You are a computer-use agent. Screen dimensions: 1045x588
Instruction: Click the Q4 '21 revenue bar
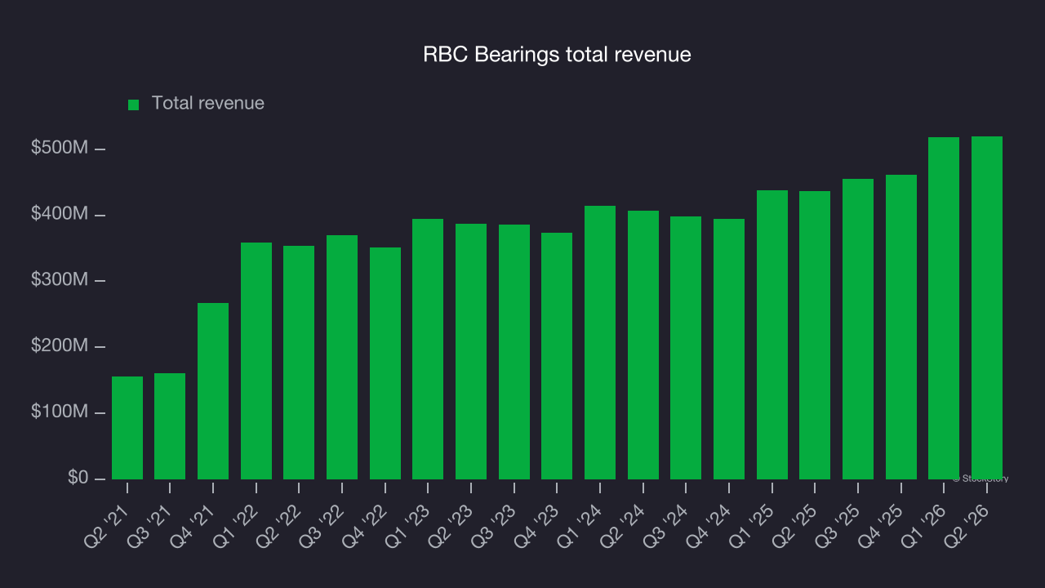coord(213,391)
